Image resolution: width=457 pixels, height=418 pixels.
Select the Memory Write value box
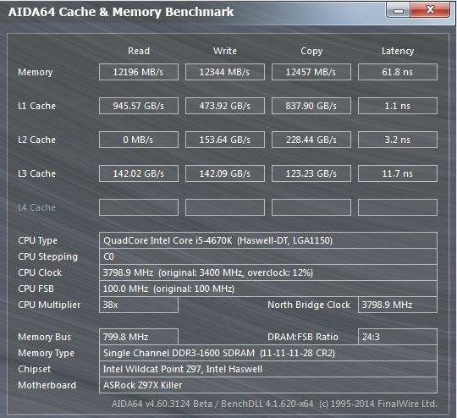coord(225,72)
